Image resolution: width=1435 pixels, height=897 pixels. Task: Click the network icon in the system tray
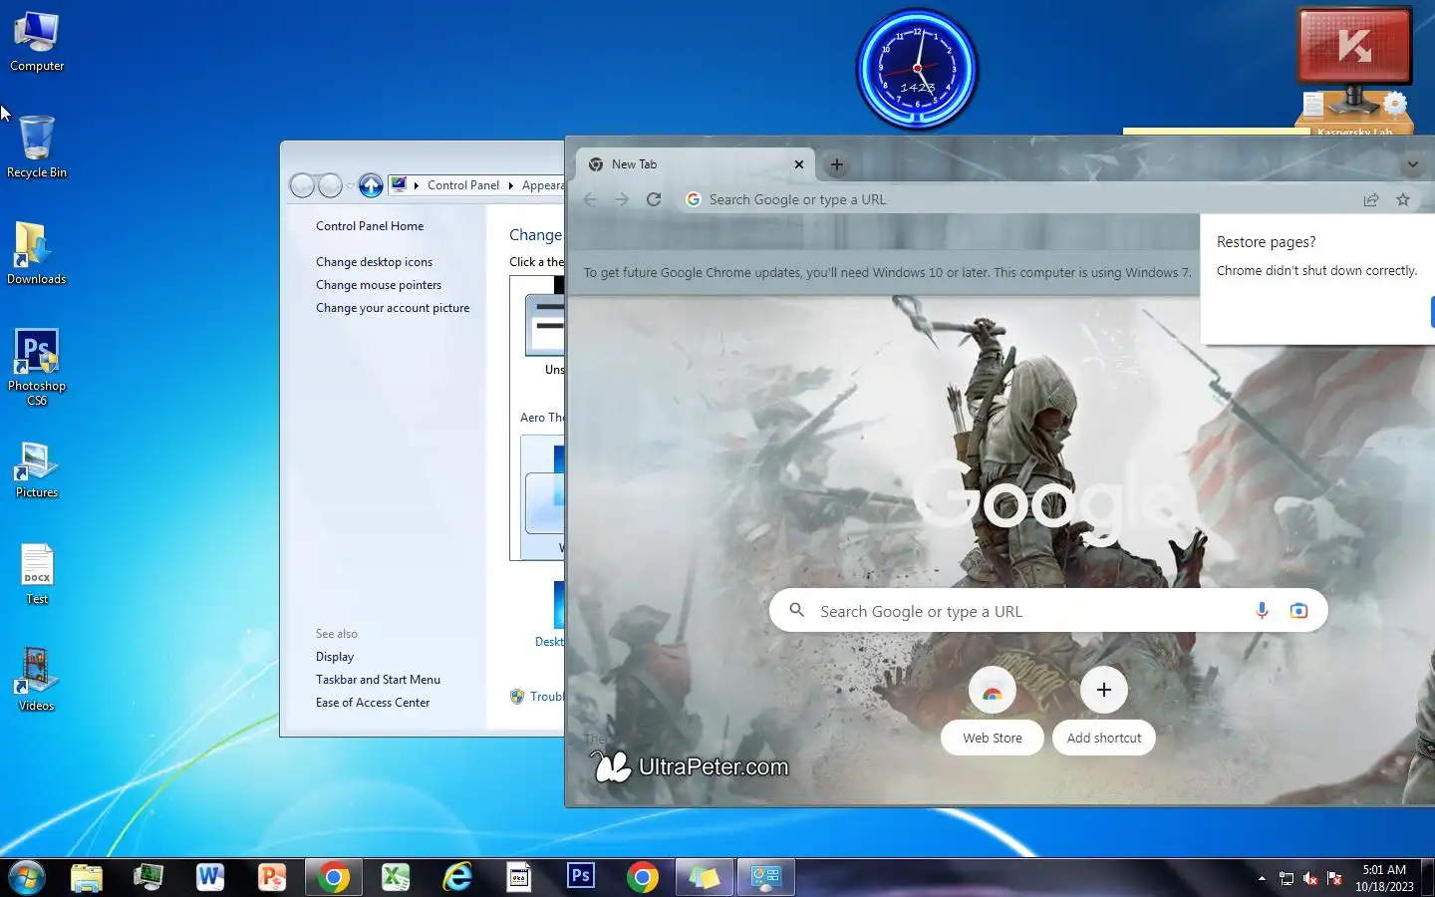pyautogui.click(x=1287, y=878)
